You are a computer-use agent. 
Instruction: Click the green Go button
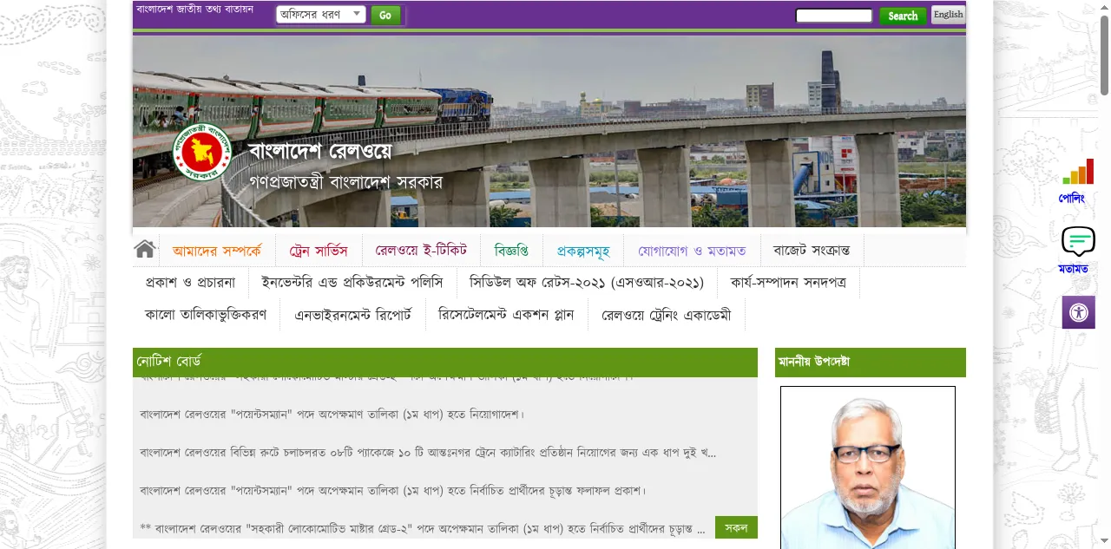coord(385,15)
